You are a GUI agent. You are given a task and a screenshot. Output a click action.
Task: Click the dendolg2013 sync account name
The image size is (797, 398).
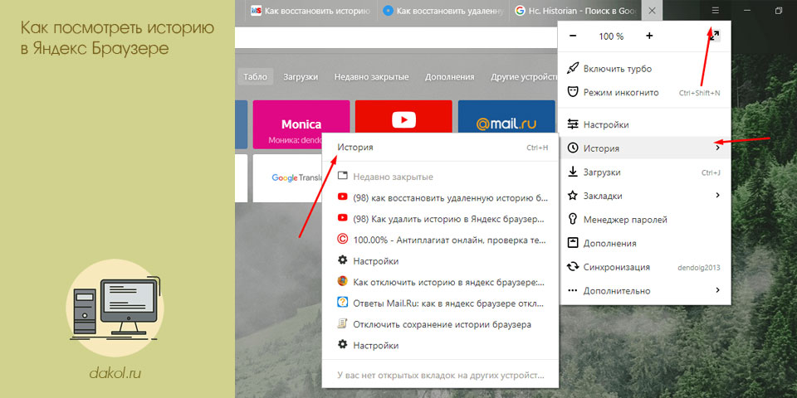point(699,267)
